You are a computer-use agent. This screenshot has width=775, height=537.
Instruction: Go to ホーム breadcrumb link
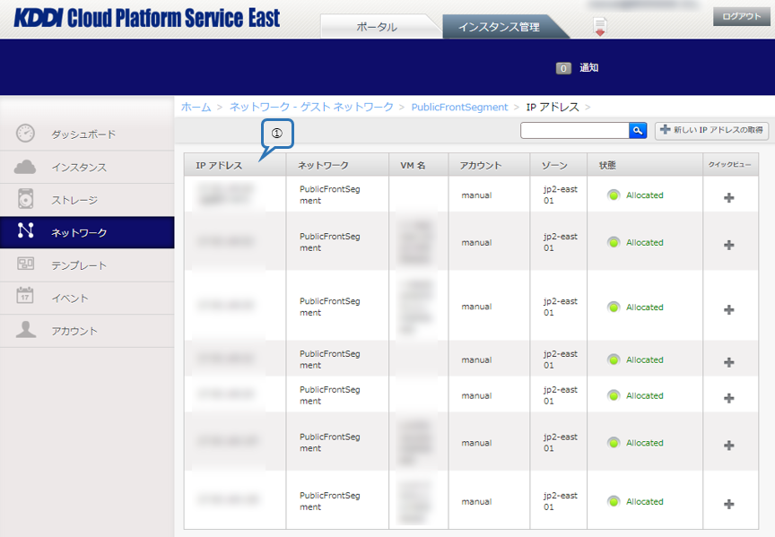[x=196, y=107]
